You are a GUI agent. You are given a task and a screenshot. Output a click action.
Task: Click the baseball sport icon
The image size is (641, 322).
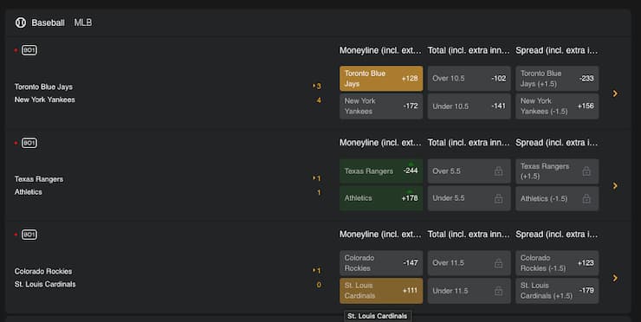pos(21,23)
